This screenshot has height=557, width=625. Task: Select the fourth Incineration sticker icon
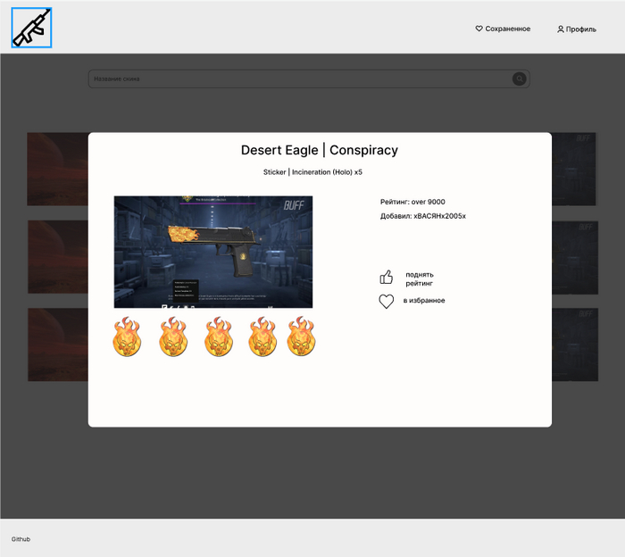262,337
